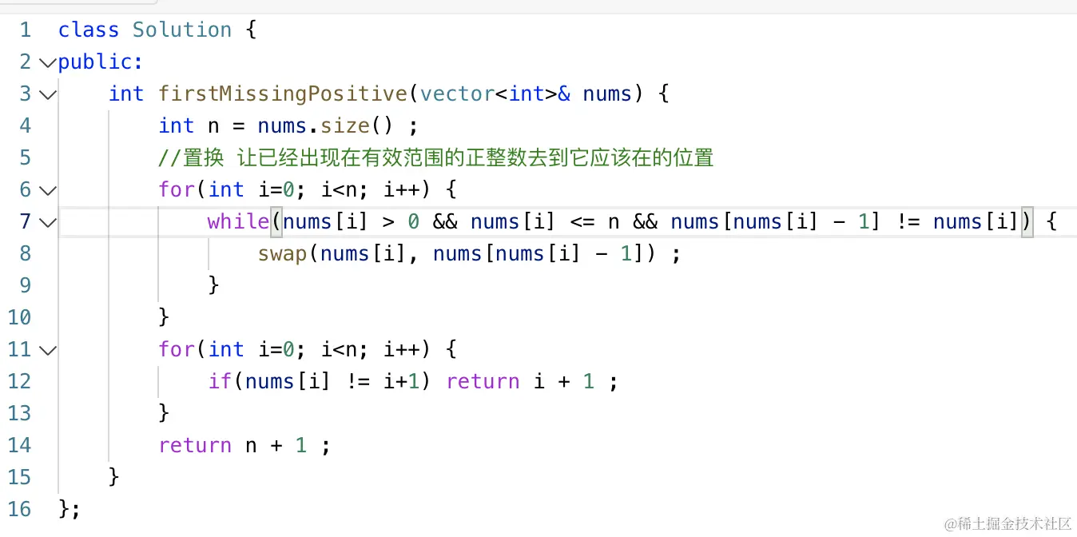Click line number 4 in gutter
Viewport: 1077px width, 537px height.
tap(25, 126)
